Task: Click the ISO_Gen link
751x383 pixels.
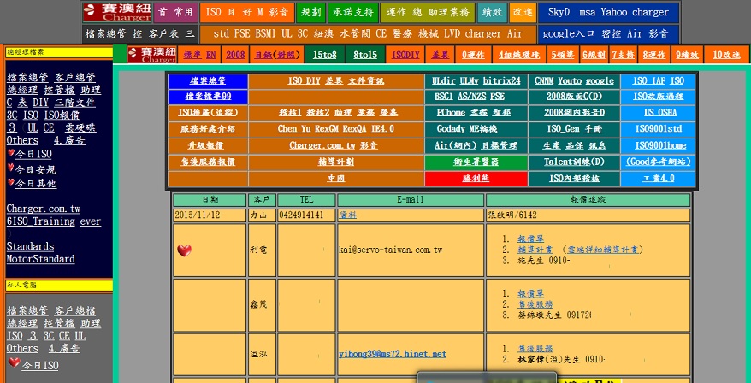Action: click(x=563, y=129)
